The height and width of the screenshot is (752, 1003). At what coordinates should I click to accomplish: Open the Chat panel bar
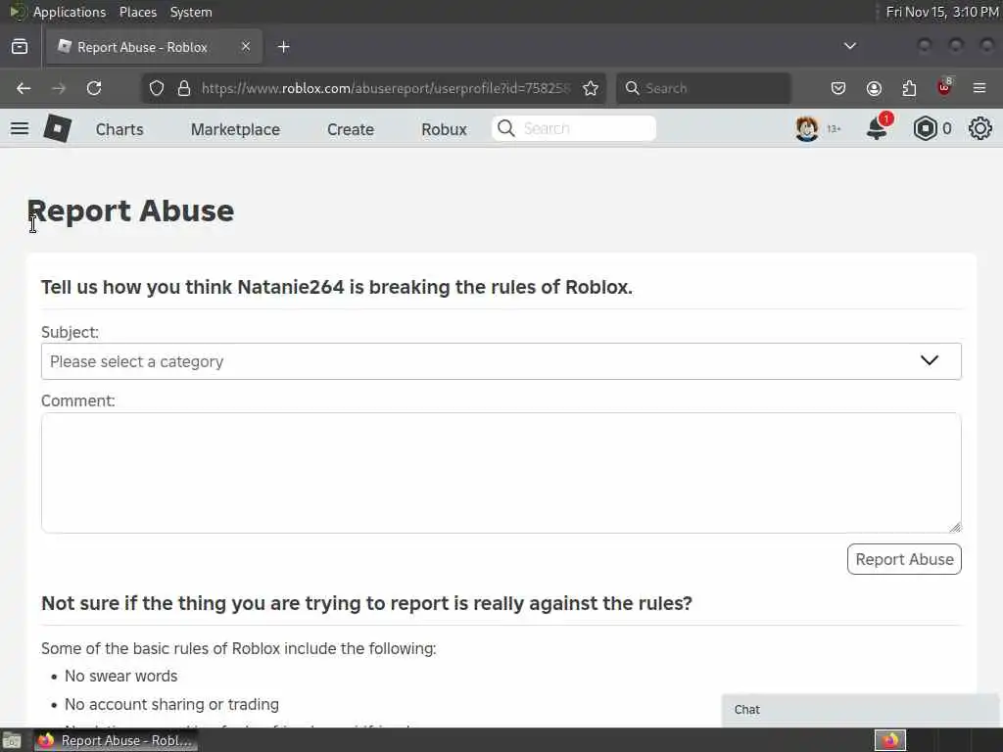pyautogui.click(x=860, y=710)
